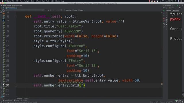Click the UTF-8 encoding status bar entry

click(x=158, y=102)
